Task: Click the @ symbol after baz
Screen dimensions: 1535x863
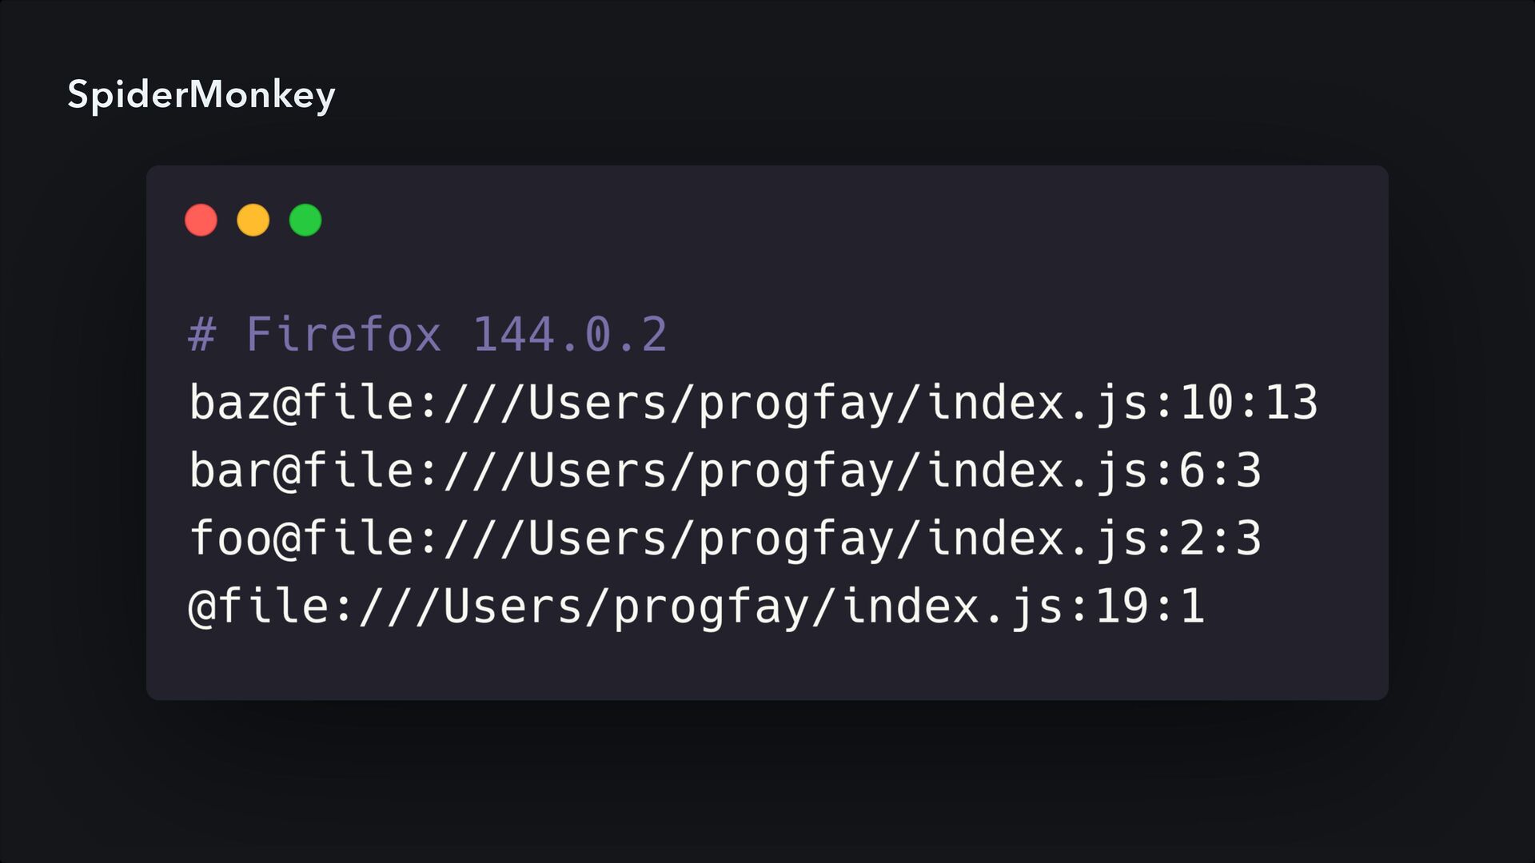Action: click(x=286, y=402)
